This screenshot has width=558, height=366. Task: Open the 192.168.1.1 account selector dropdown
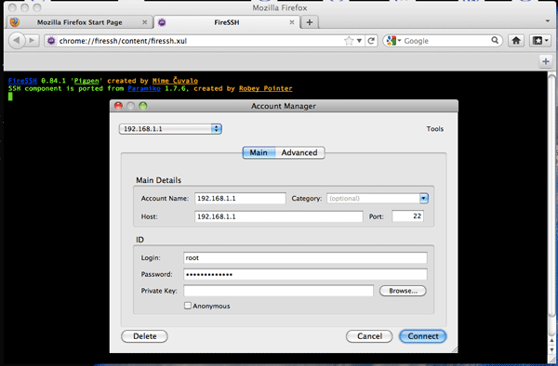click(x=170, y=129)
